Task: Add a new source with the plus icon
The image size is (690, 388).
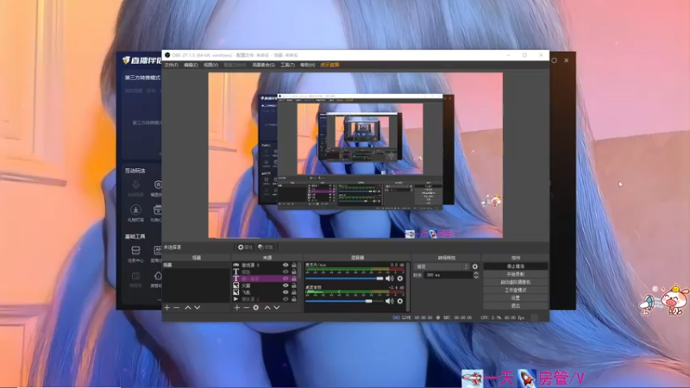Action: click(236, 308)
